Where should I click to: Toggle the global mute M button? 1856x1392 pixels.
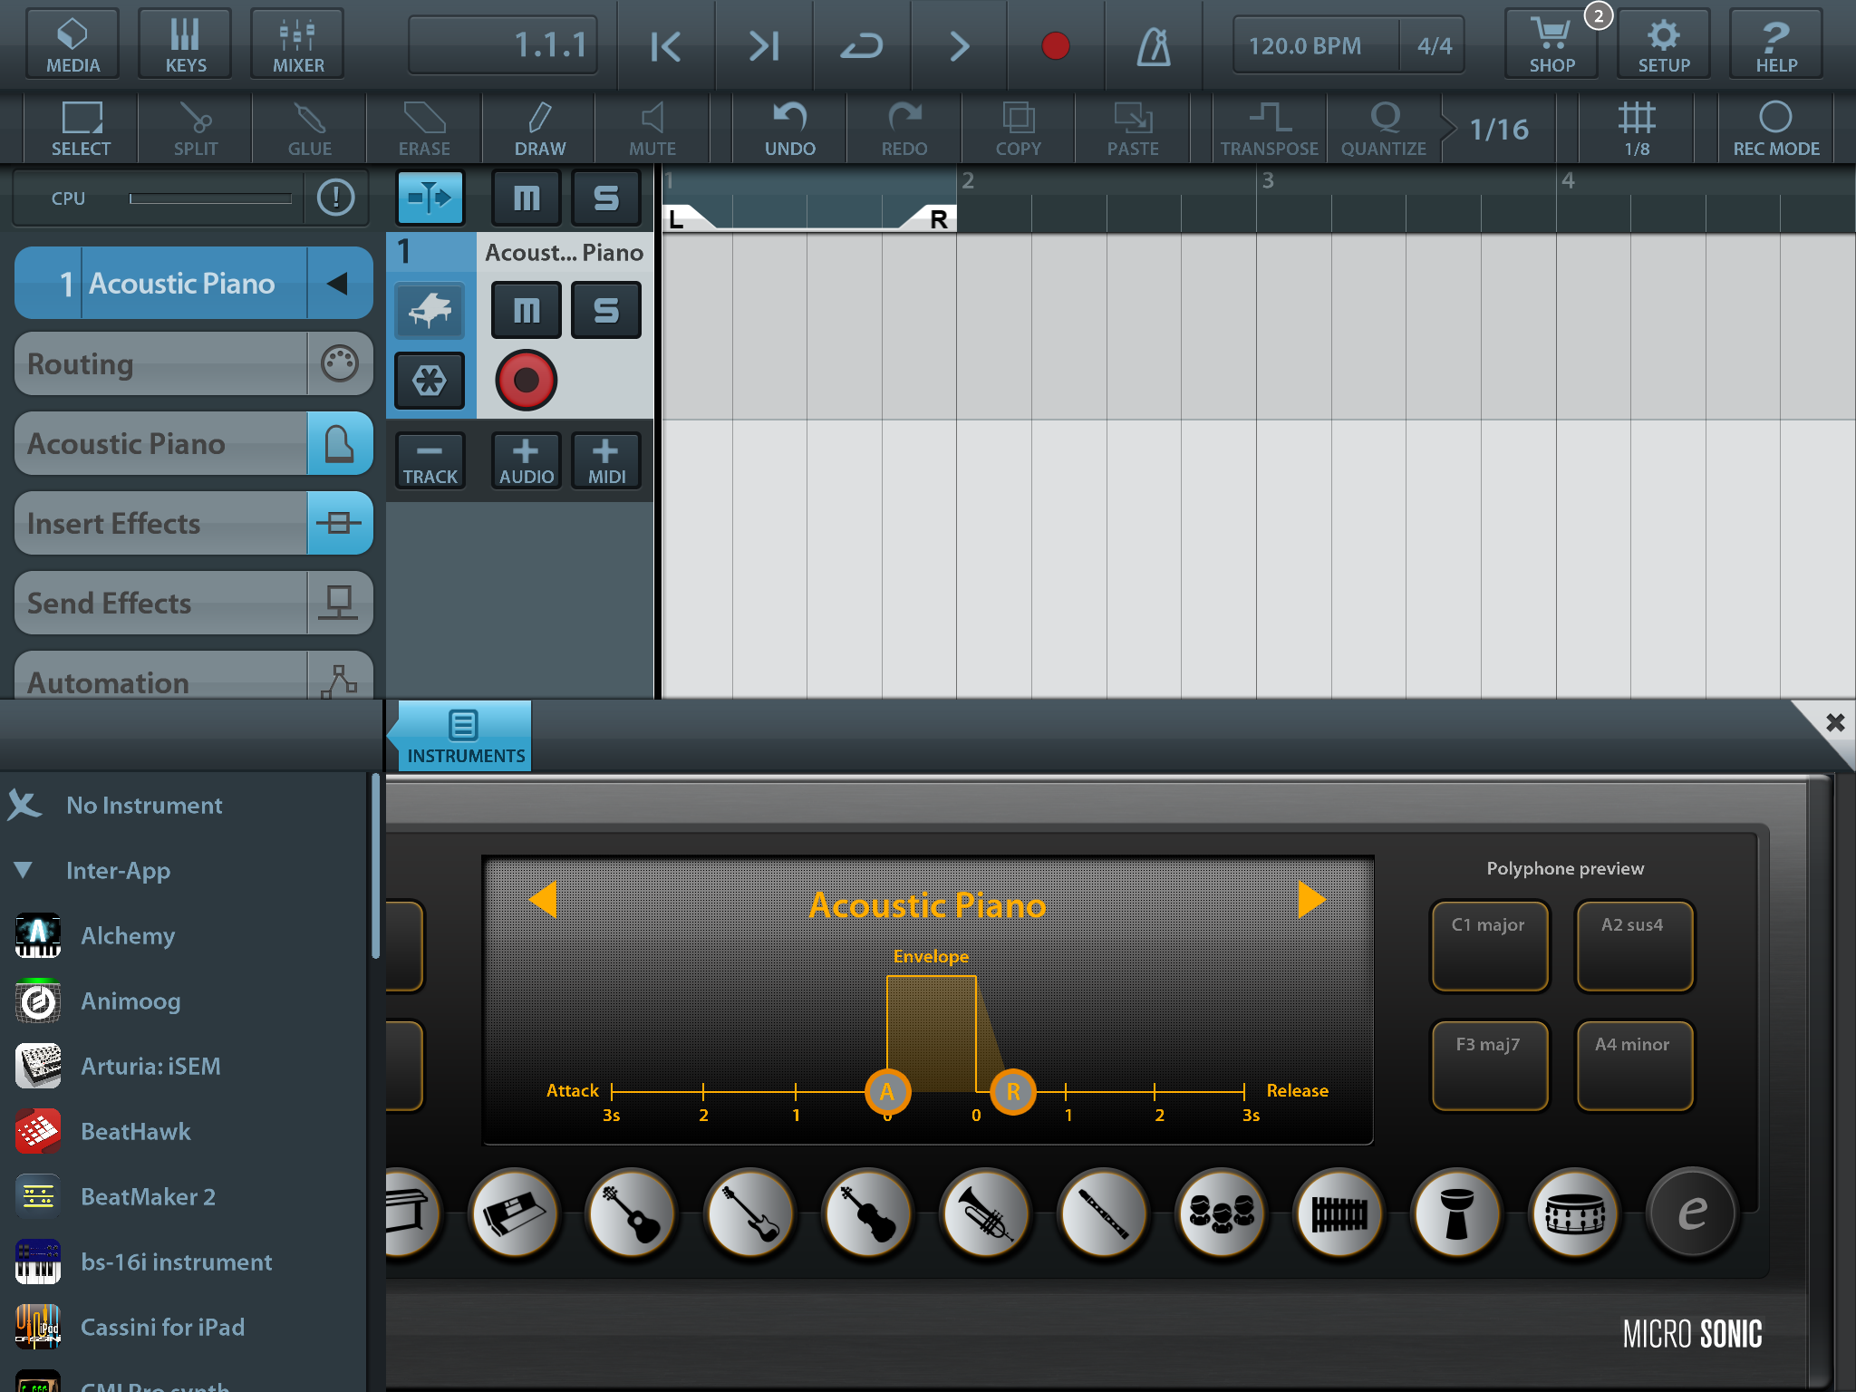coord(527,198)
